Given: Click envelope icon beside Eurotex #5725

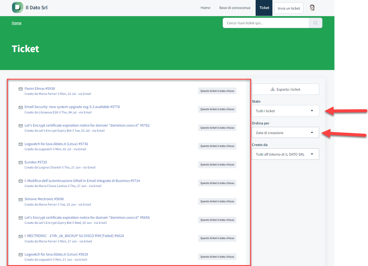Looking at the screenshot, I should pos(21,162).
